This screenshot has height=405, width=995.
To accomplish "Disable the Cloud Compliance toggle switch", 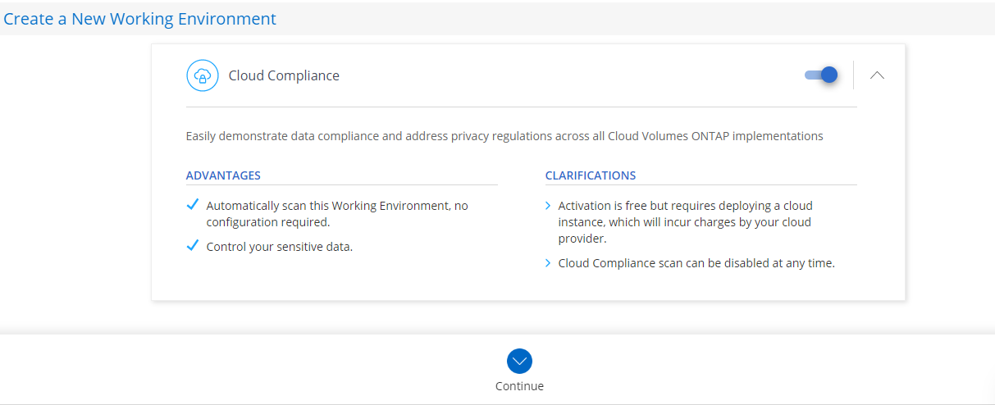I will 821,75.
